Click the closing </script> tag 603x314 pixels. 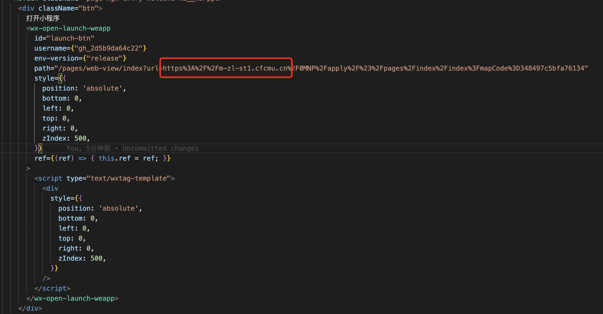pyautogui.click(x=52, y=288)
